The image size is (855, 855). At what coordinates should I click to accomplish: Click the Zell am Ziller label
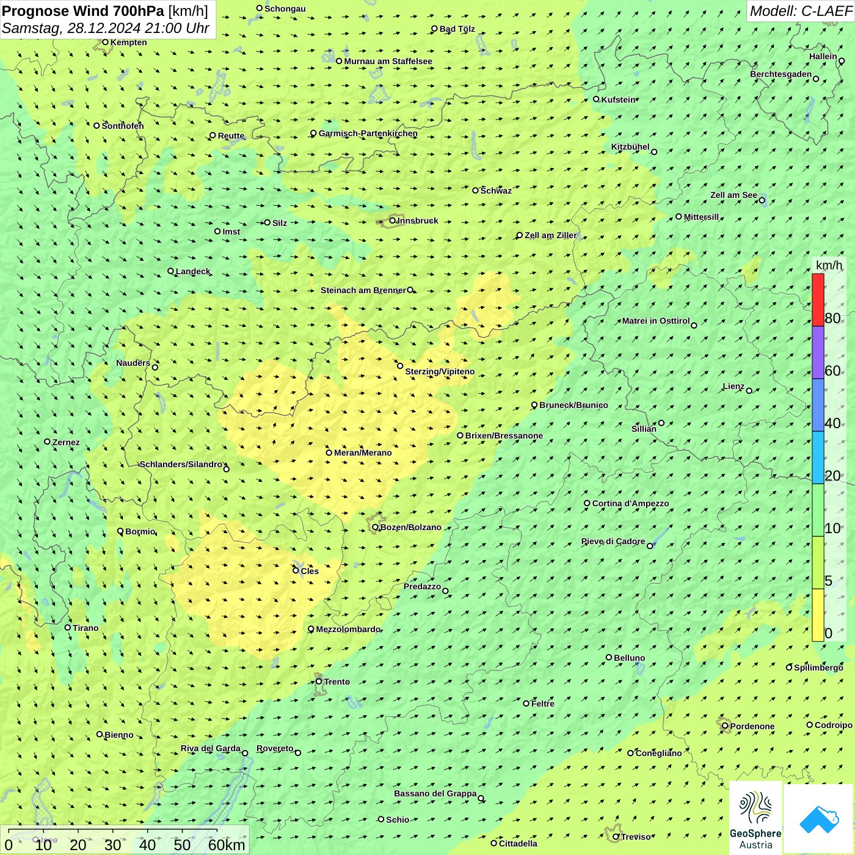tap(551, 235)
